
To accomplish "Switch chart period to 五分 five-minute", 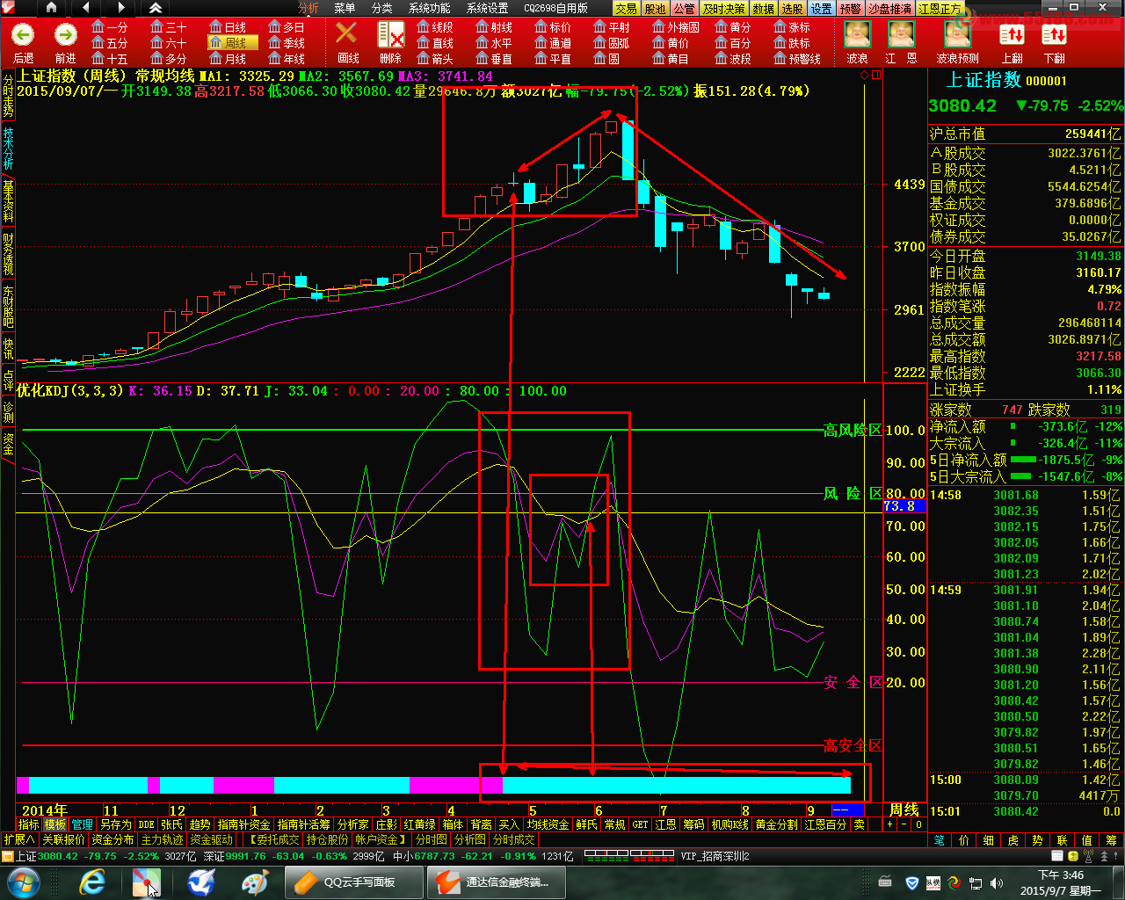I will [x=110, y=43].
